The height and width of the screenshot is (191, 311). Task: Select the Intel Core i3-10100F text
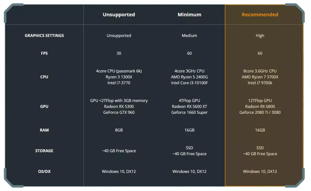pyautogui.click(x=189, y=83)
